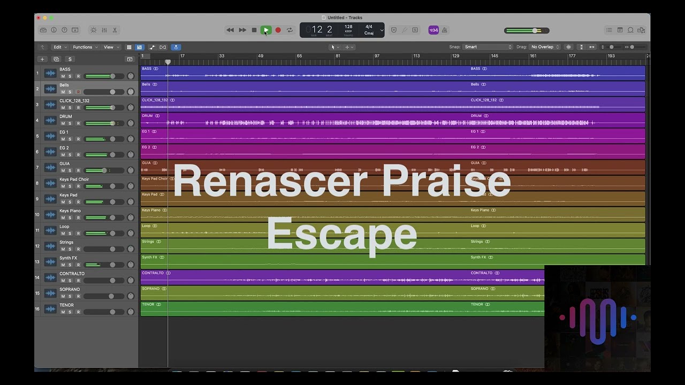
Task: Click the global Solo S button above tracks
Action: tap(70, 59)
